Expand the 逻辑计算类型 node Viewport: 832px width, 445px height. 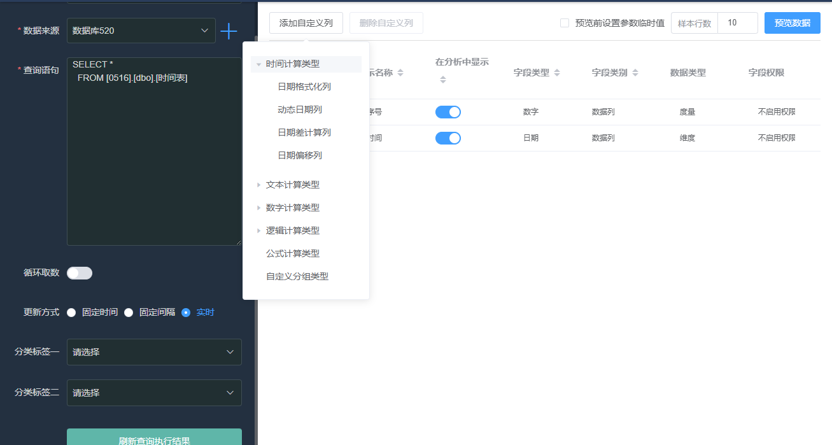point(258,230)
